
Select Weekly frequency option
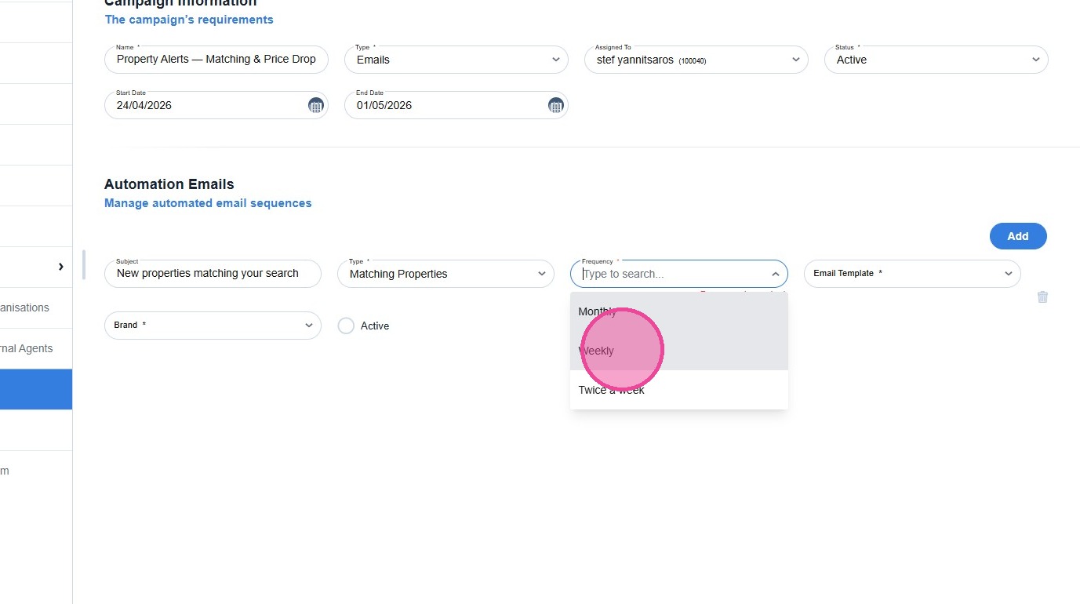pos(679,351)
